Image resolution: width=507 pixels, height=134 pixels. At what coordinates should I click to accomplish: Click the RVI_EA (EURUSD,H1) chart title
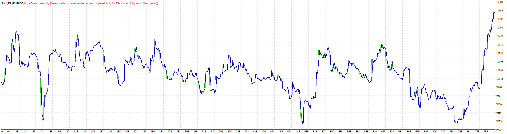pyautogui.click(x=15, y=3)
